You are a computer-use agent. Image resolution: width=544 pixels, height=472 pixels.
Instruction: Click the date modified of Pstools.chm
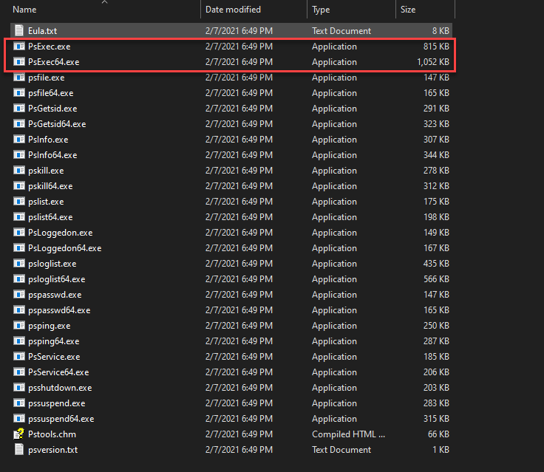click(239, 434)
